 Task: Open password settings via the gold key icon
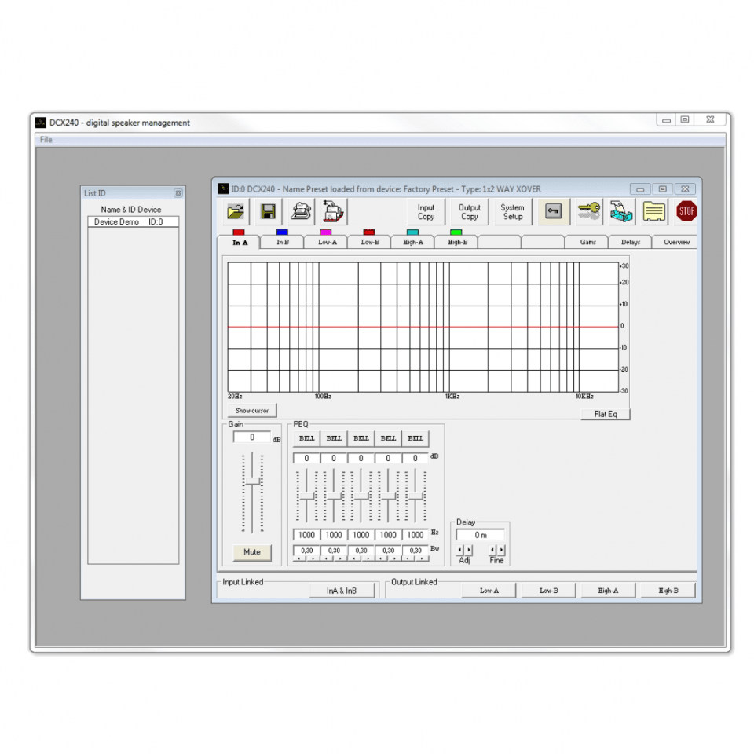tap(589, 211)
